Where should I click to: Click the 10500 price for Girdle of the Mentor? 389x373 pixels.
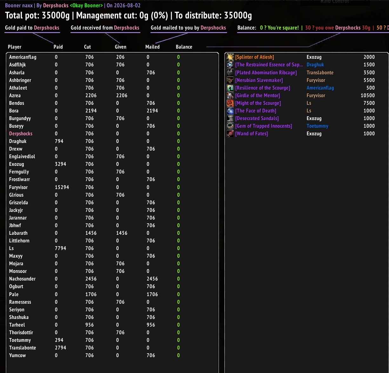(x=368, y=95)
